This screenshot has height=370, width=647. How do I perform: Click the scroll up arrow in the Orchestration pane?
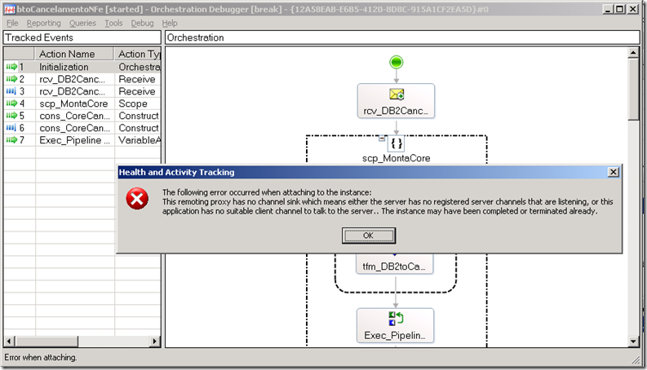(x=634, y=53)
